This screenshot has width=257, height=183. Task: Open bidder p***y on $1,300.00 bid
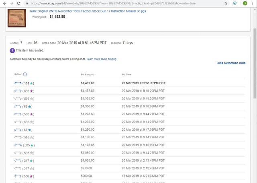click(x=18, y=106)
